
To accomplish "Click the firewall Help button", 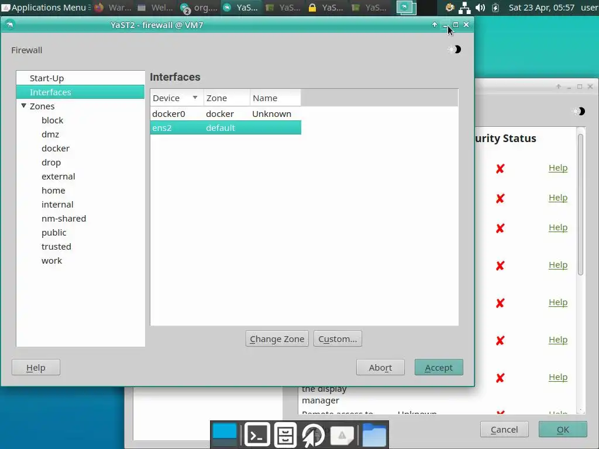I will 36,368.
